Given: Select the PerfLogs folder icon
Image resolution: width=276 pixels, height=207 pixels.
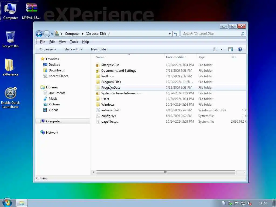Looking at the screenshot, I should point(98,76).
